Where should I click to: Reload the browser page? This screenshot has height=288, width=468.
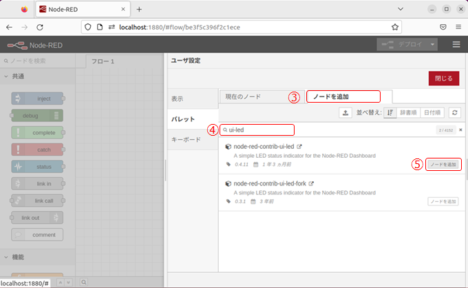click(40, 27)
